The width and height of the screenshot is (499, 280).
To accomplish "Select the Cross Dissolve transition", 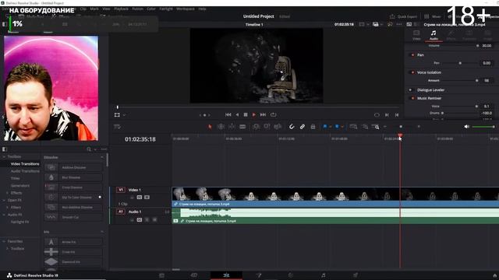I will [73, 187].
